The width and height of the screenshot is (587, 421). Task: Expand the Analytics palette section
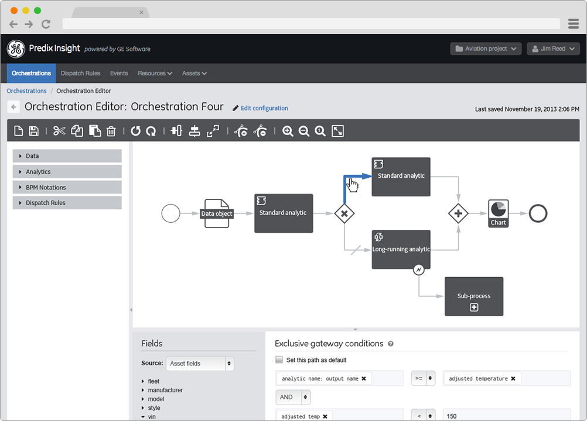pos(67,171)
